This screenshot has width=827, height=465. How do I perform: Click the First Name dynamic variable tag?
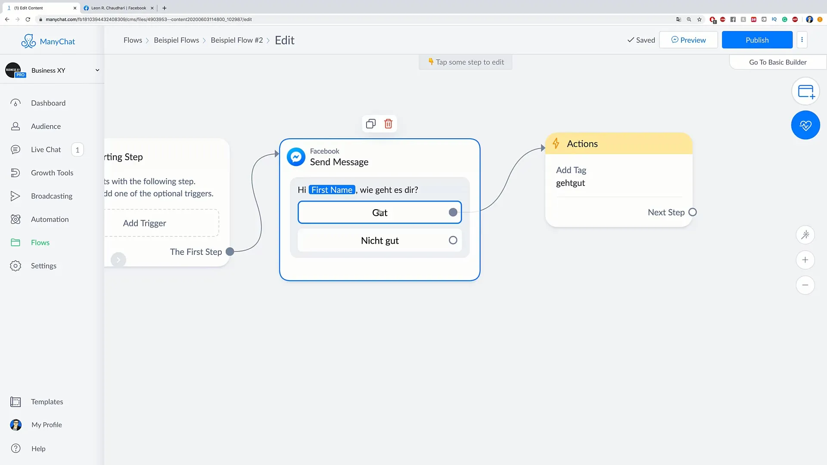click(x=332, y=189)
